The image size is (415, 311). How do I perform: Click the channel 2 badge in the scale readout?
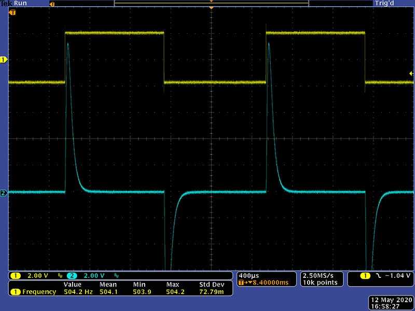coord(71,275)
